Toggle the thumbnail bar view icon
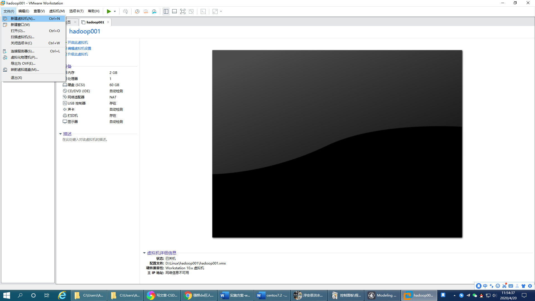 (174, 11)
